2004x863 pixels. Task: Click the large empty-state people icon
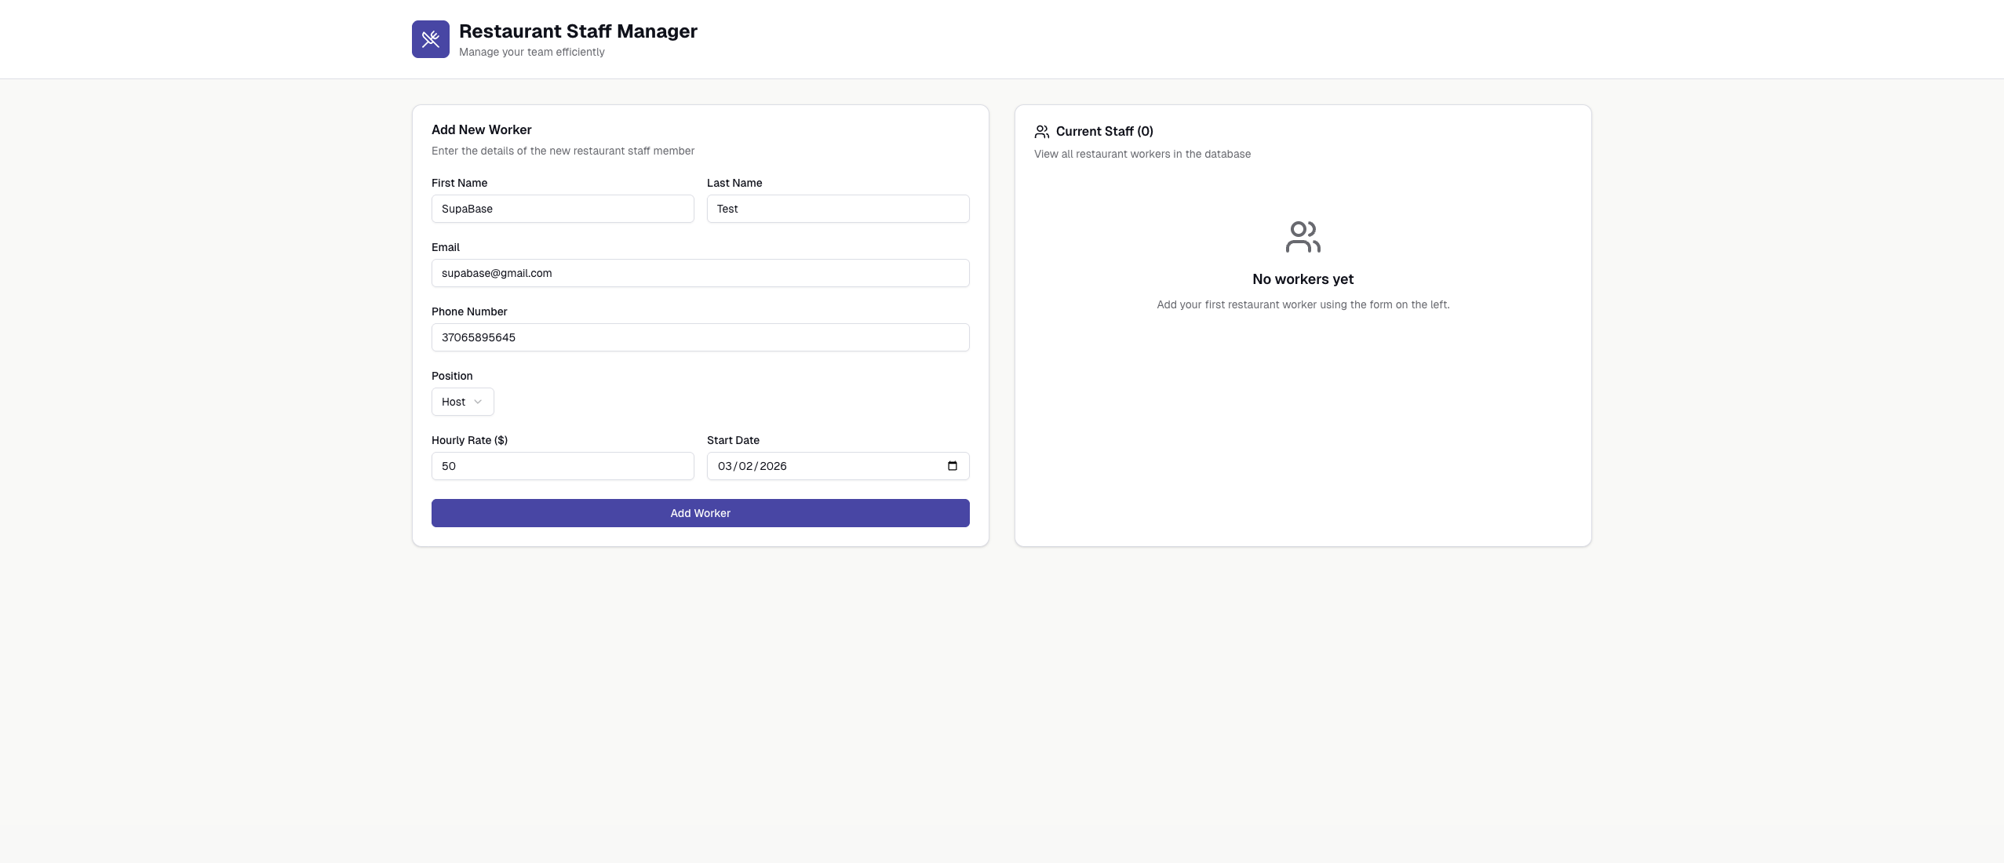tap(1303, 237)
